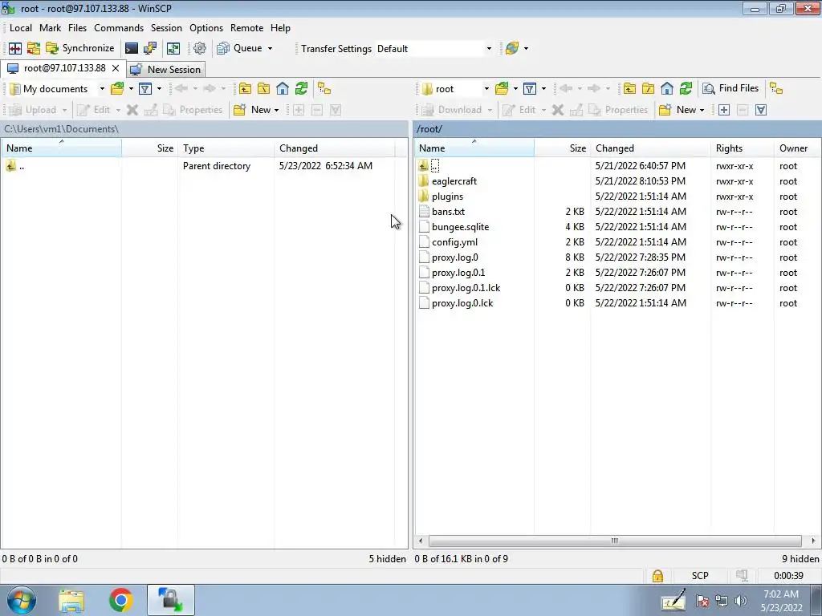Viewport: 822px width, 616px height.
Task: Click remote invert selection icon
Action: pos(761,109)
